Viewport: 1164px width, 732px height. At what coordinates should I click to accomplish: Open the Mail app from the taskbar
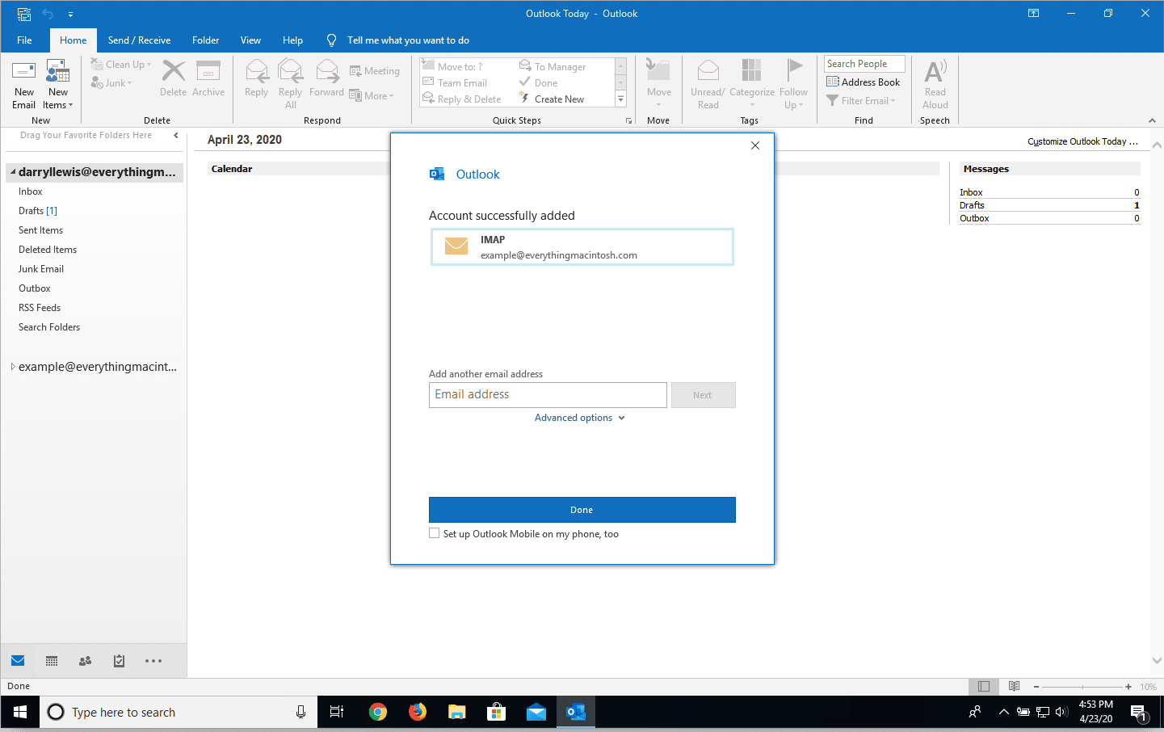tap(536, 712)
